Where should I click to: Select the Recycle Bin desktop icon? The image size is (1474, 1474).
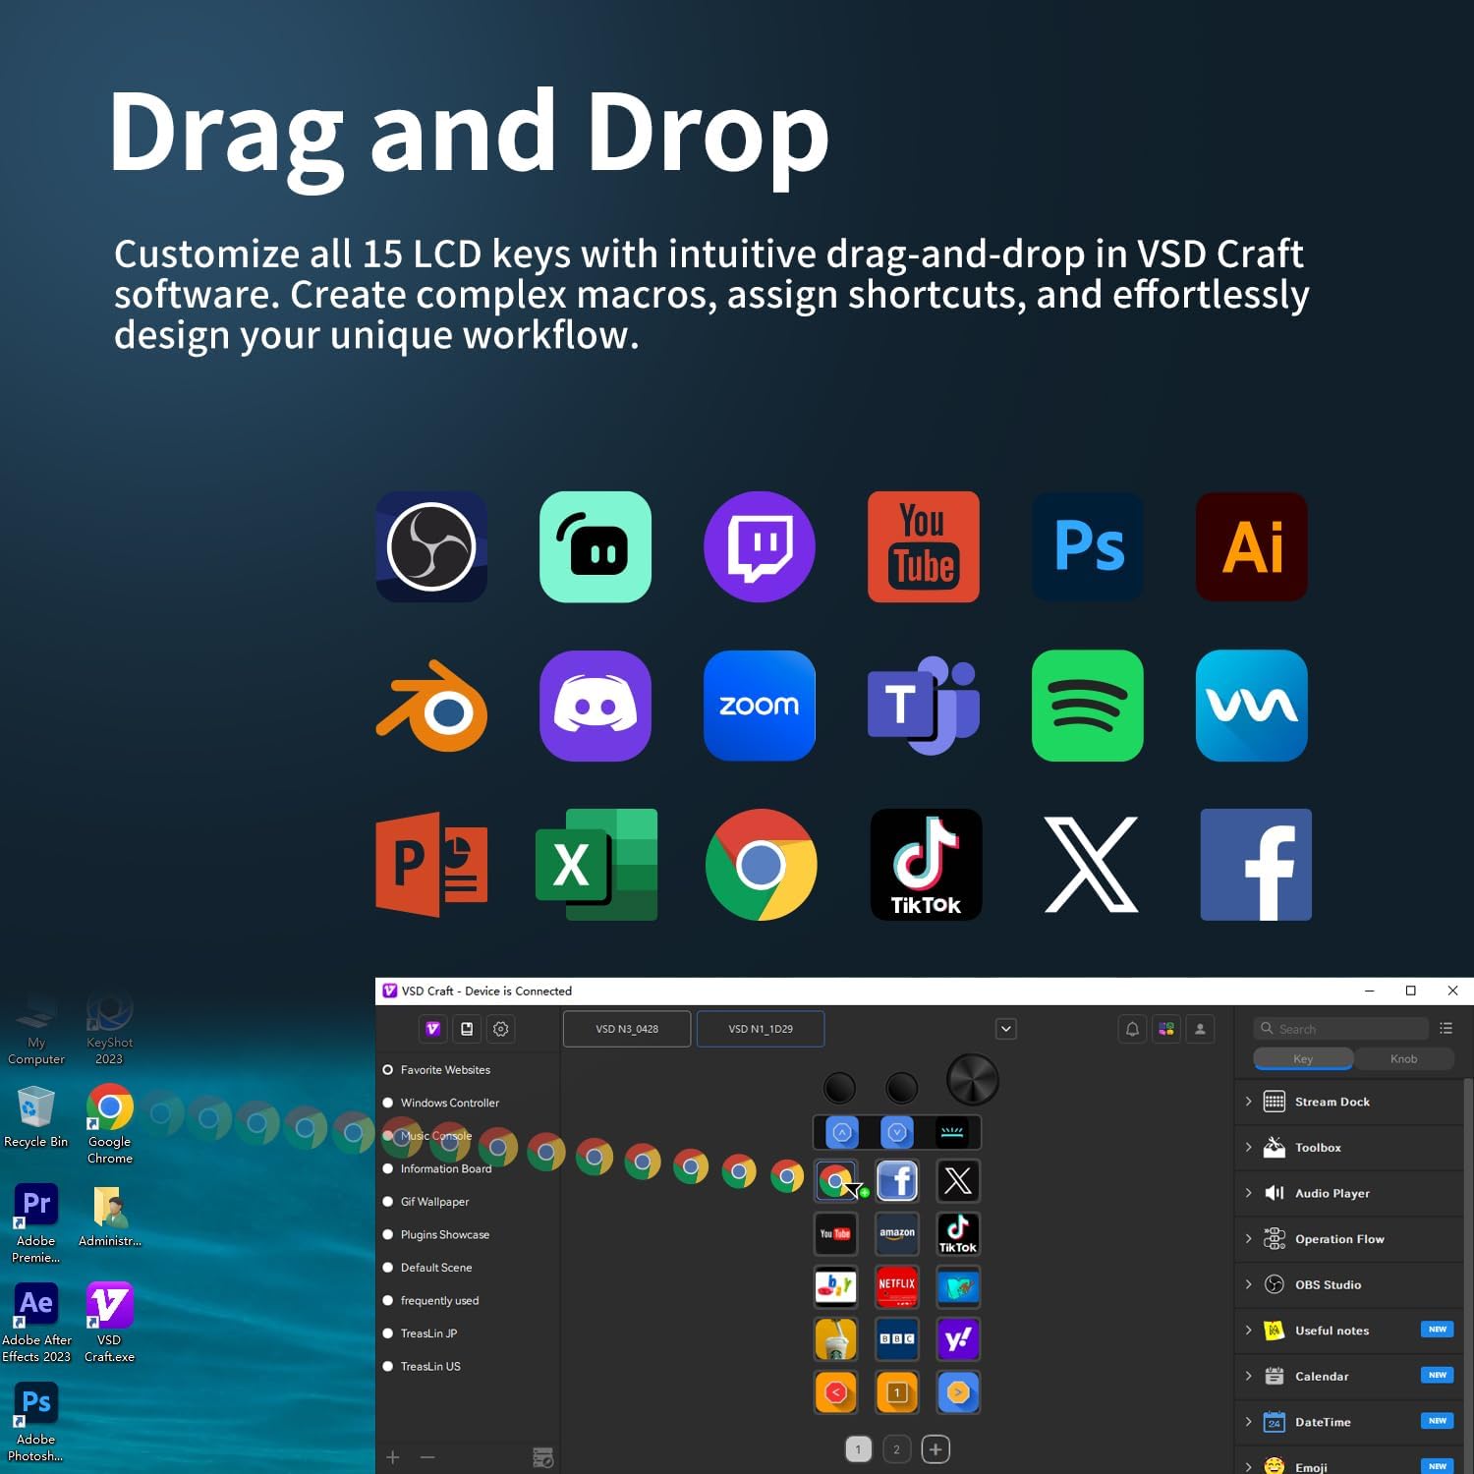(35, 1116)
